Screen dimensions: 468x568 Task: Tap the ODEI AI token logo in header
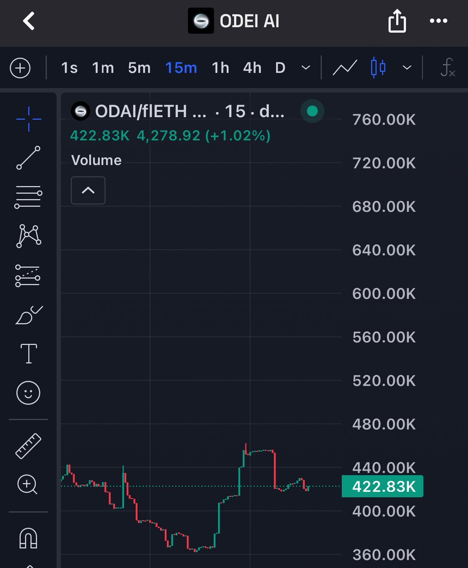point(201,22)
